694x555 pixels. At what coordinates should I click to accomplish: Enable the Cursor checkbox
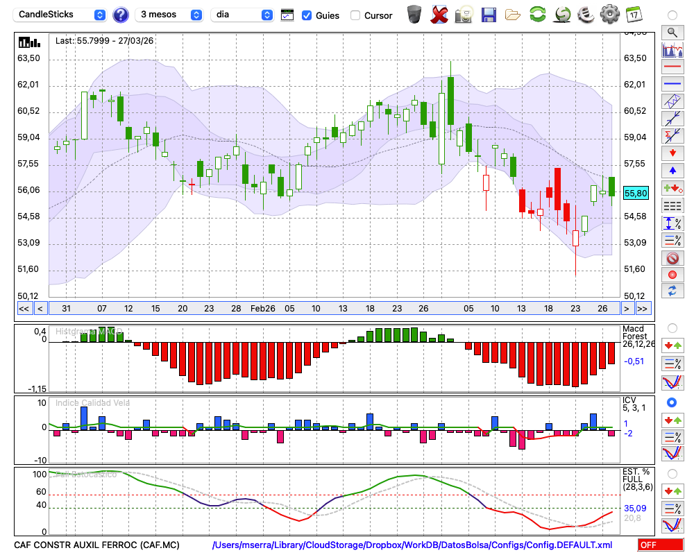355,15
